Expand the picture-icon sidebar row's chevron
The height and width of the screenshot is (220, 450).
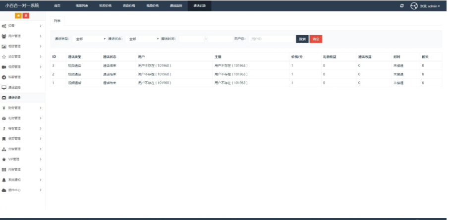coord(41,46)
